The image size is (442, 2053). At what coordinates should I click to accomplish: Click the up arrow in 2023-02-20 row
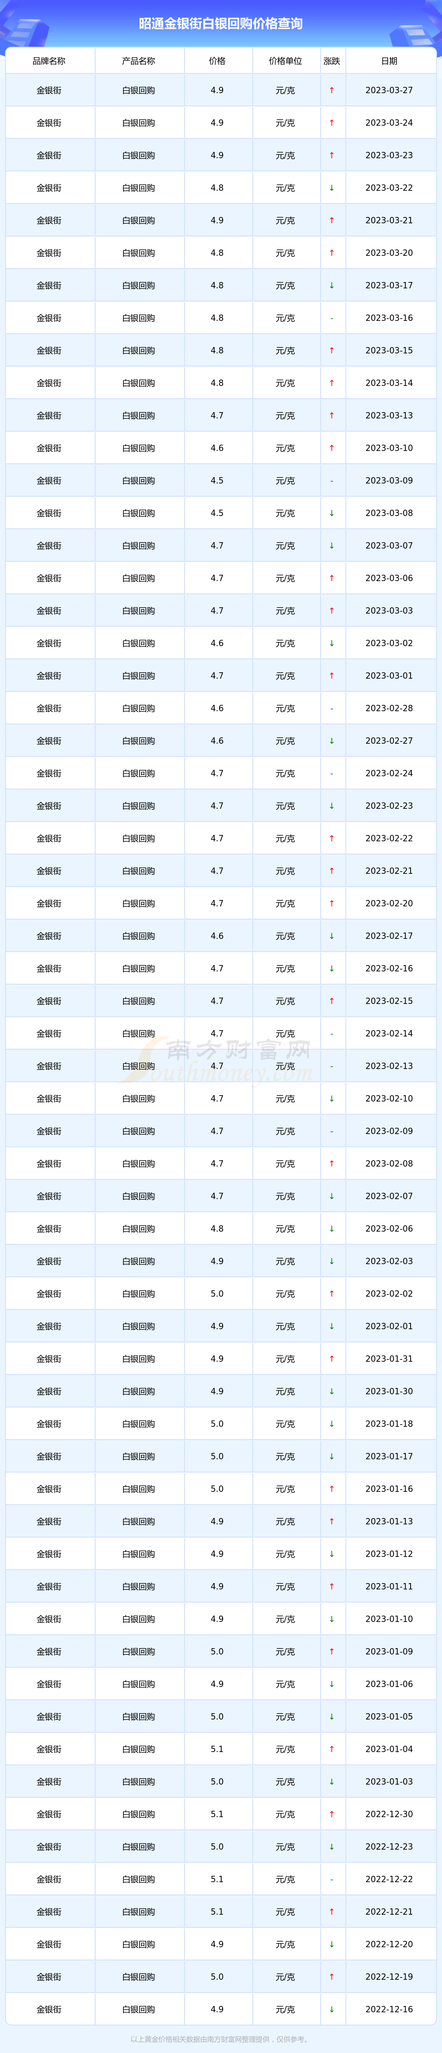332,904
